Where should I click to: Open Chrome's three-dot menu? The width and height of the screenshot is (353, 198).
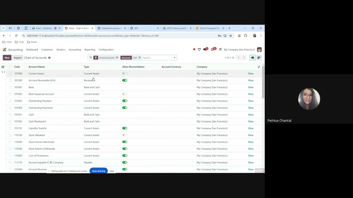click(x=261, y=36)
